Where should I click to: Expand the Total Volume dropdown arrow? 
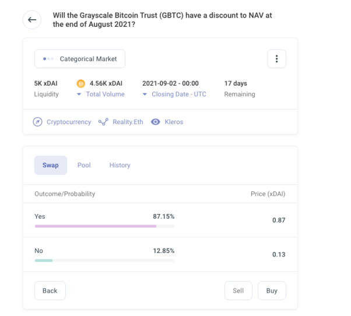click(x=79, y=94)
